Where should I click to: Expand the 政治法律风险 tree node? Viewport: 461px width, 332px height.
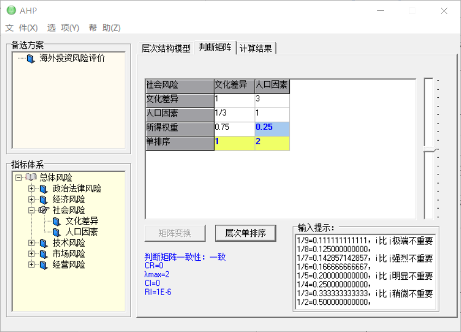32,189
